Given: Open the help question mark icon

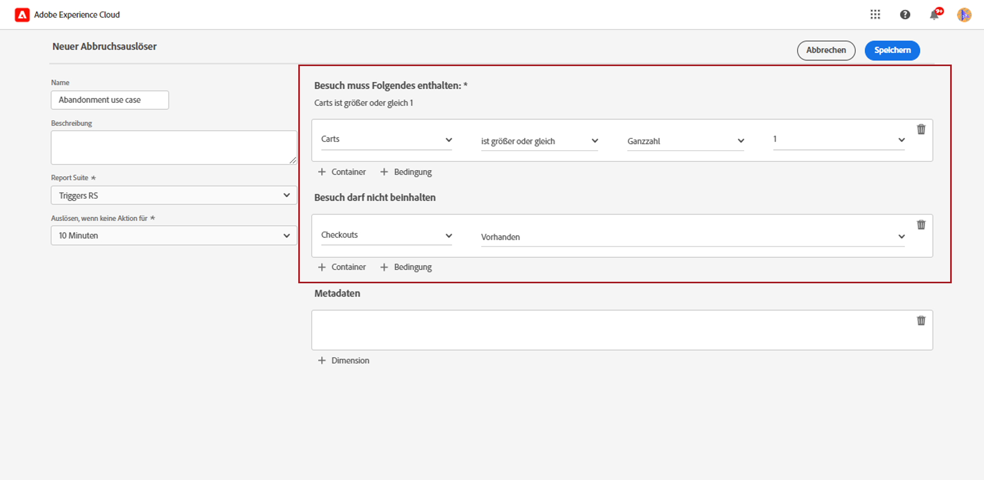Looking at the screenshot, I should [x=905, y=15].
